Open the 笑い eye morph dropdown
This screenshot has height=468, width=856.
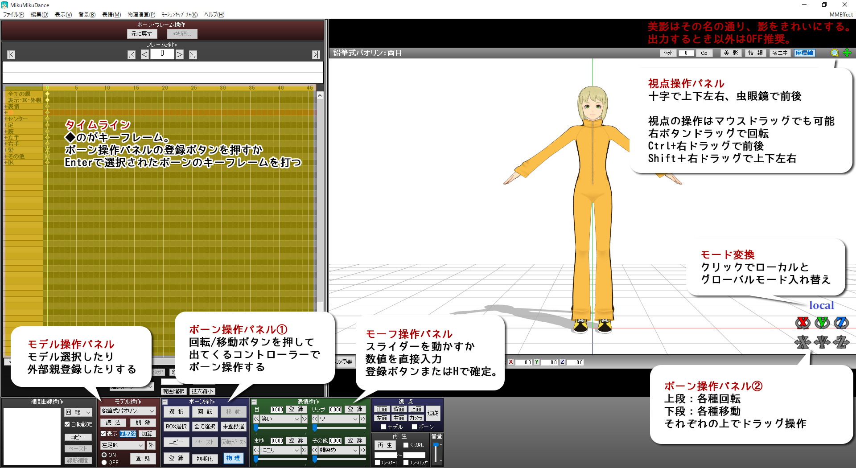280,419
